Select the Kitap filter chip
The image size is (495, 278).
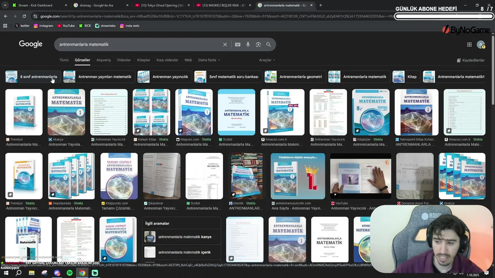pyautogui.click(x=406, y=76)
